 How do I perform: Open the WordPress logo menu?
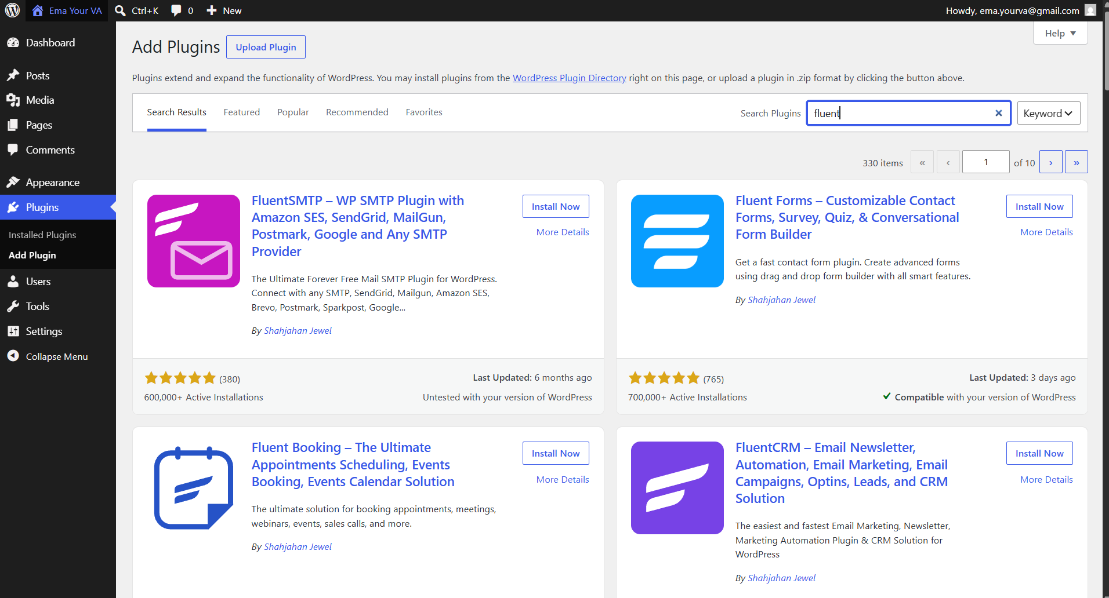[x=12, y=10]
